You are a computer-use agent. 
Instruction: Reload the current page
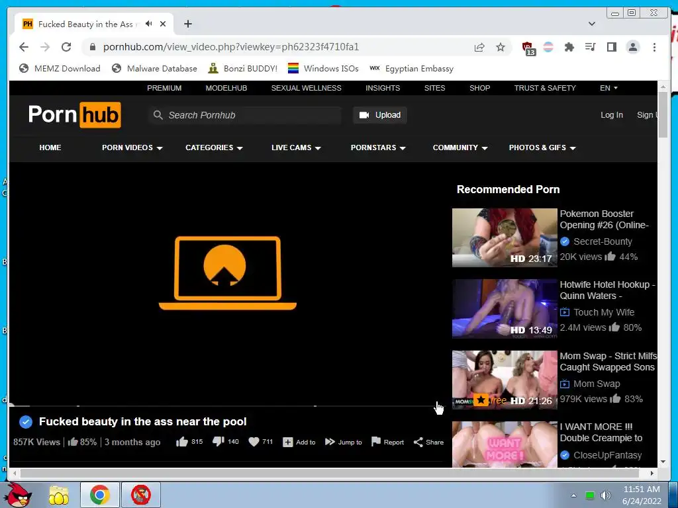[x=66, y=47]
